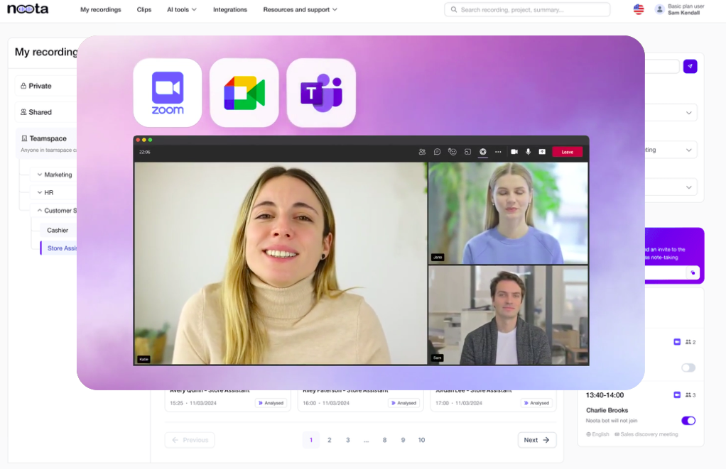Viewport: 726px width, 469px height.
Task: Click the share screen icon in meeting
Action: click(542, 152)
